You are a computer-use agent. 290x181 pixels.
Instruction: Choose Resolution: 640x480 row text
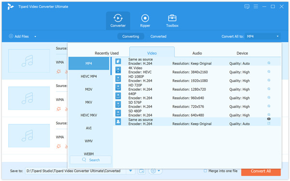[x=188, y=115]
